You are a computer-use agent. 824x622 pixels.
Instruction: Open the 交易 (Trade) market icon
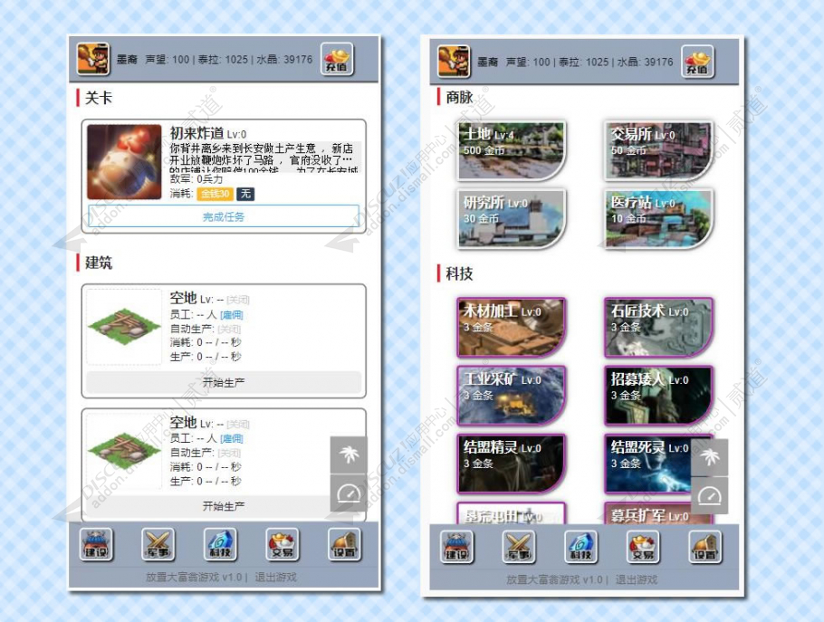(283, 543)
